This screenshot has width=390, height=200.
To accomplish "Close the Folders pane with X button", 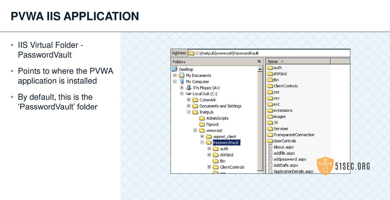I will click(x=259, y=61).
